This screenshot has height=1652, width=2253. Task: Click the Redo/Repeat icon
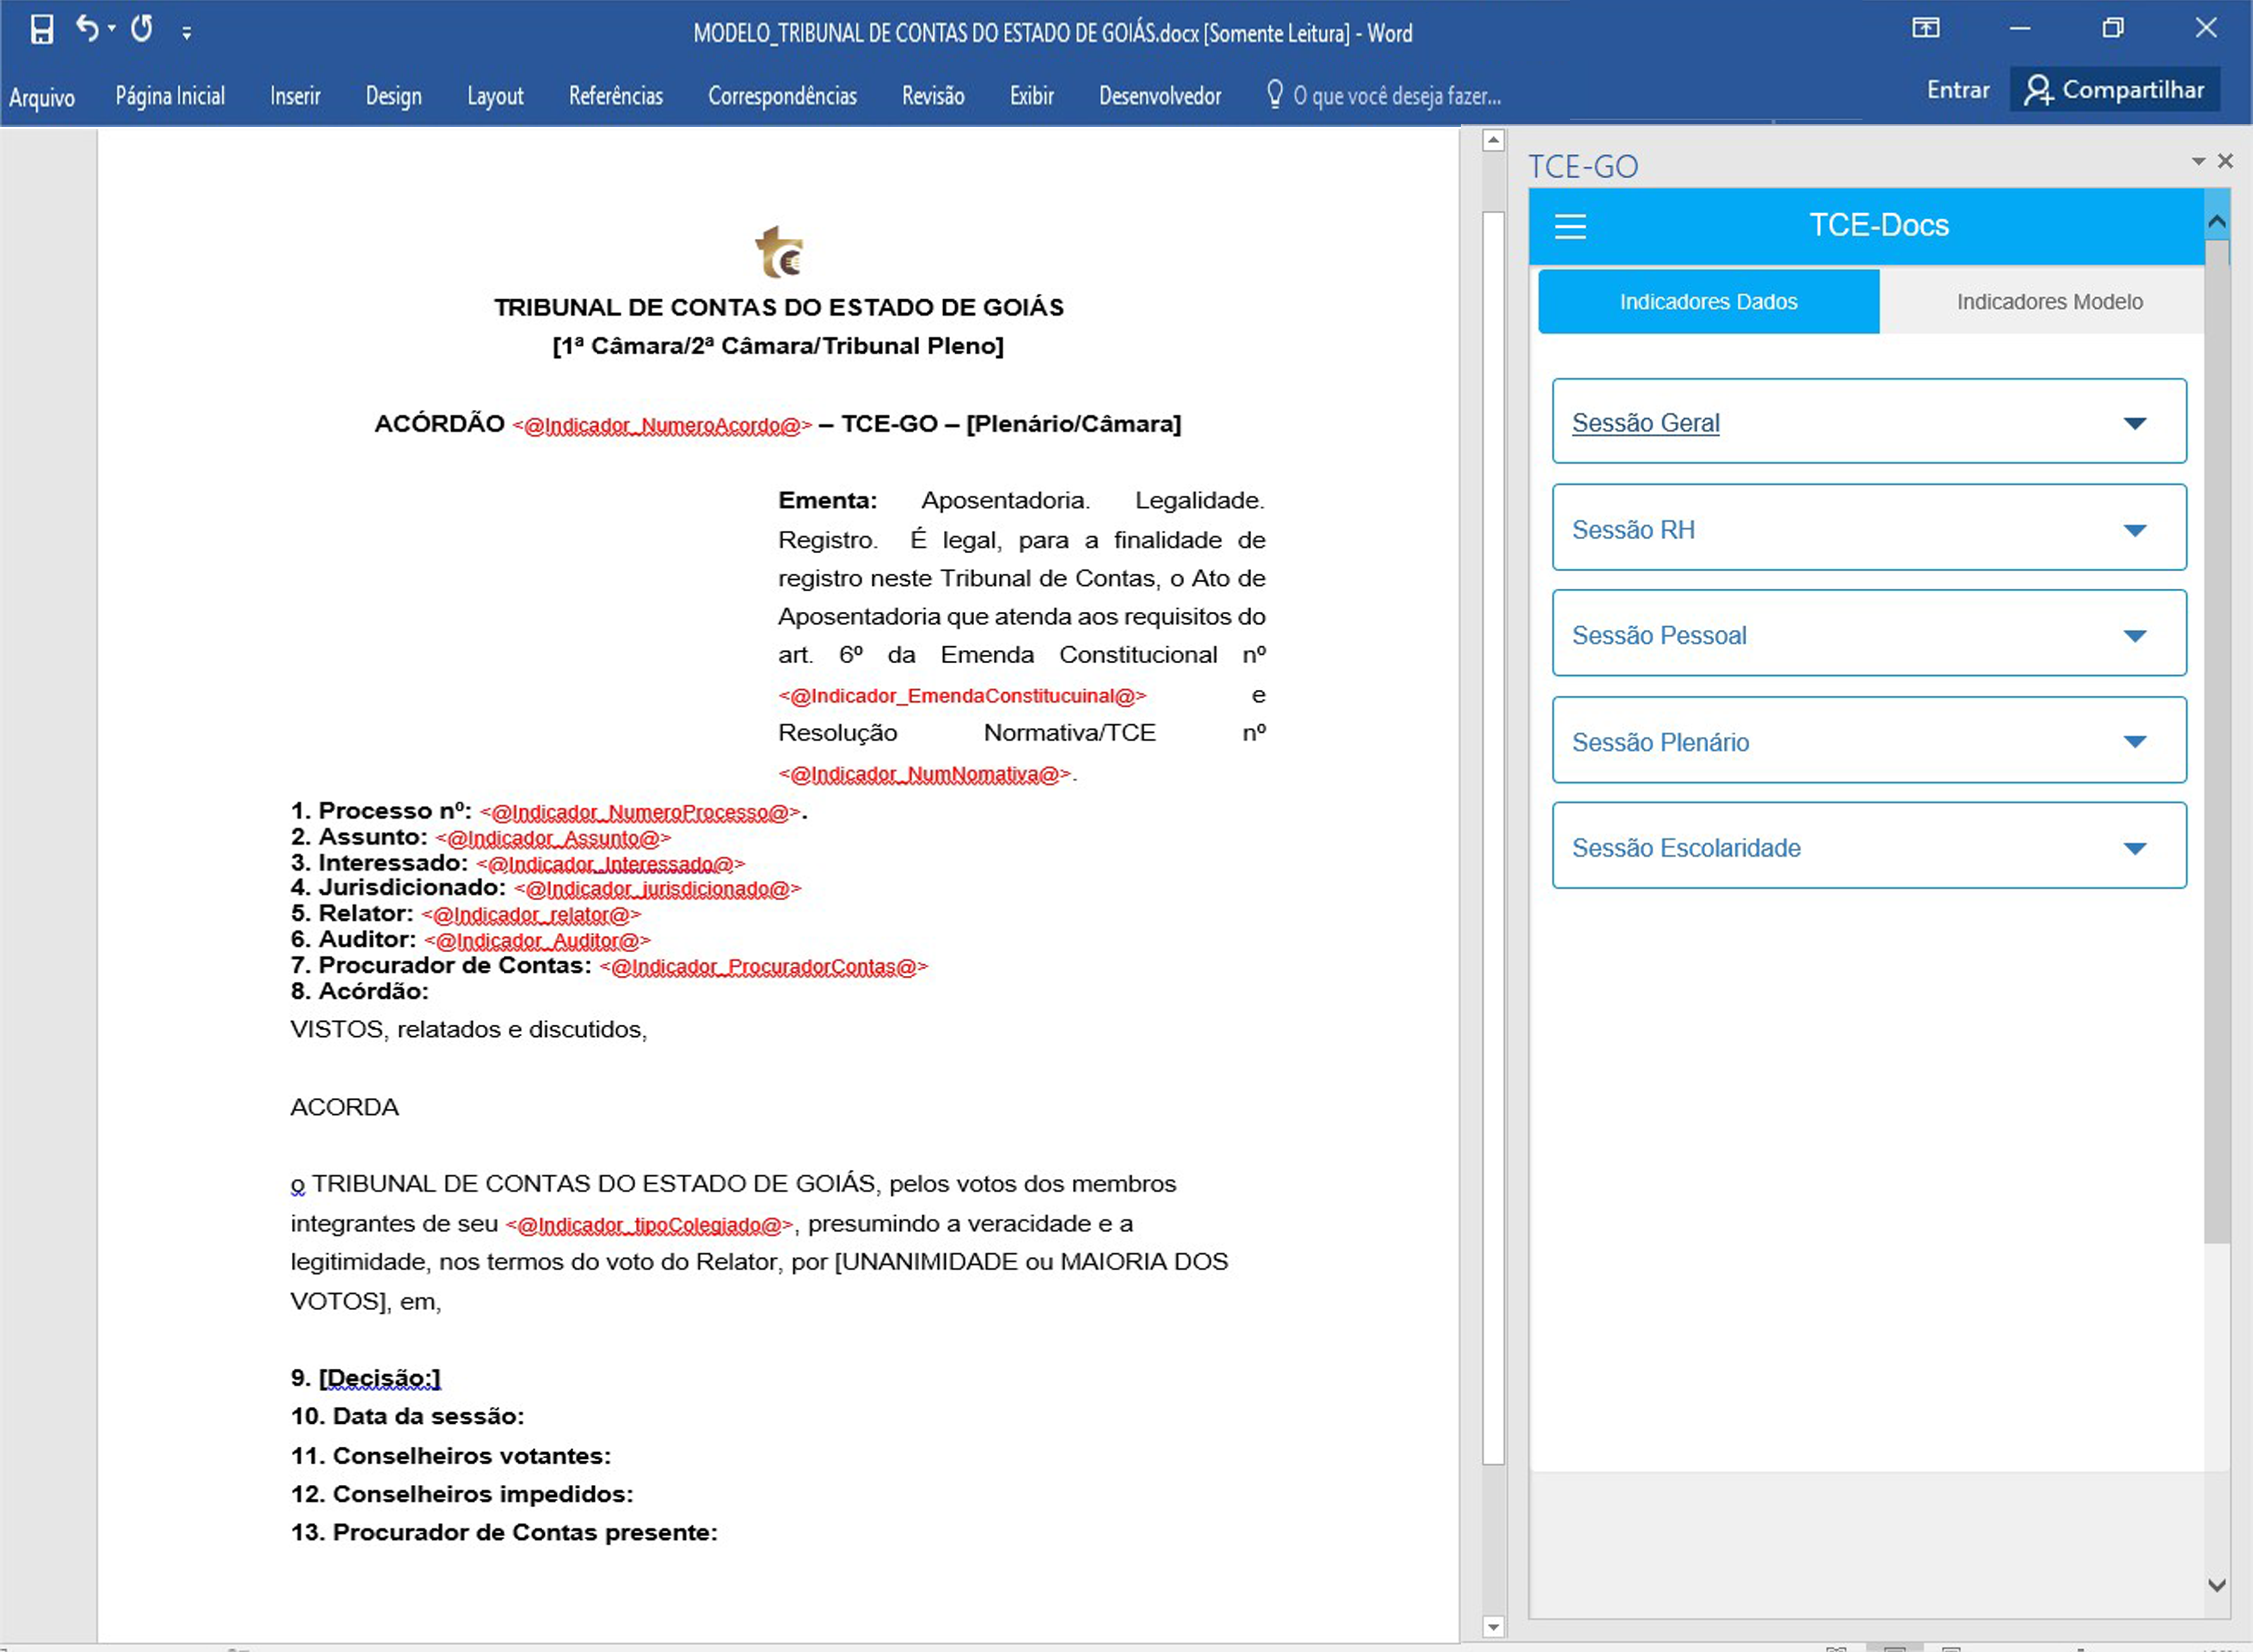point(142,29)
